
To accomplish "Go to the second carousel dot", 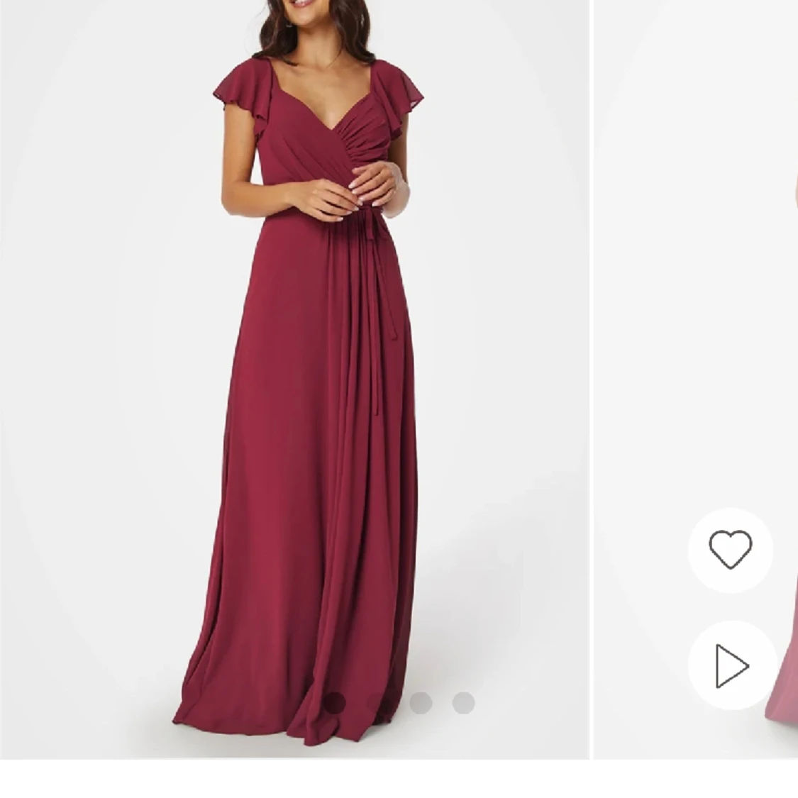I will [378, 703].
